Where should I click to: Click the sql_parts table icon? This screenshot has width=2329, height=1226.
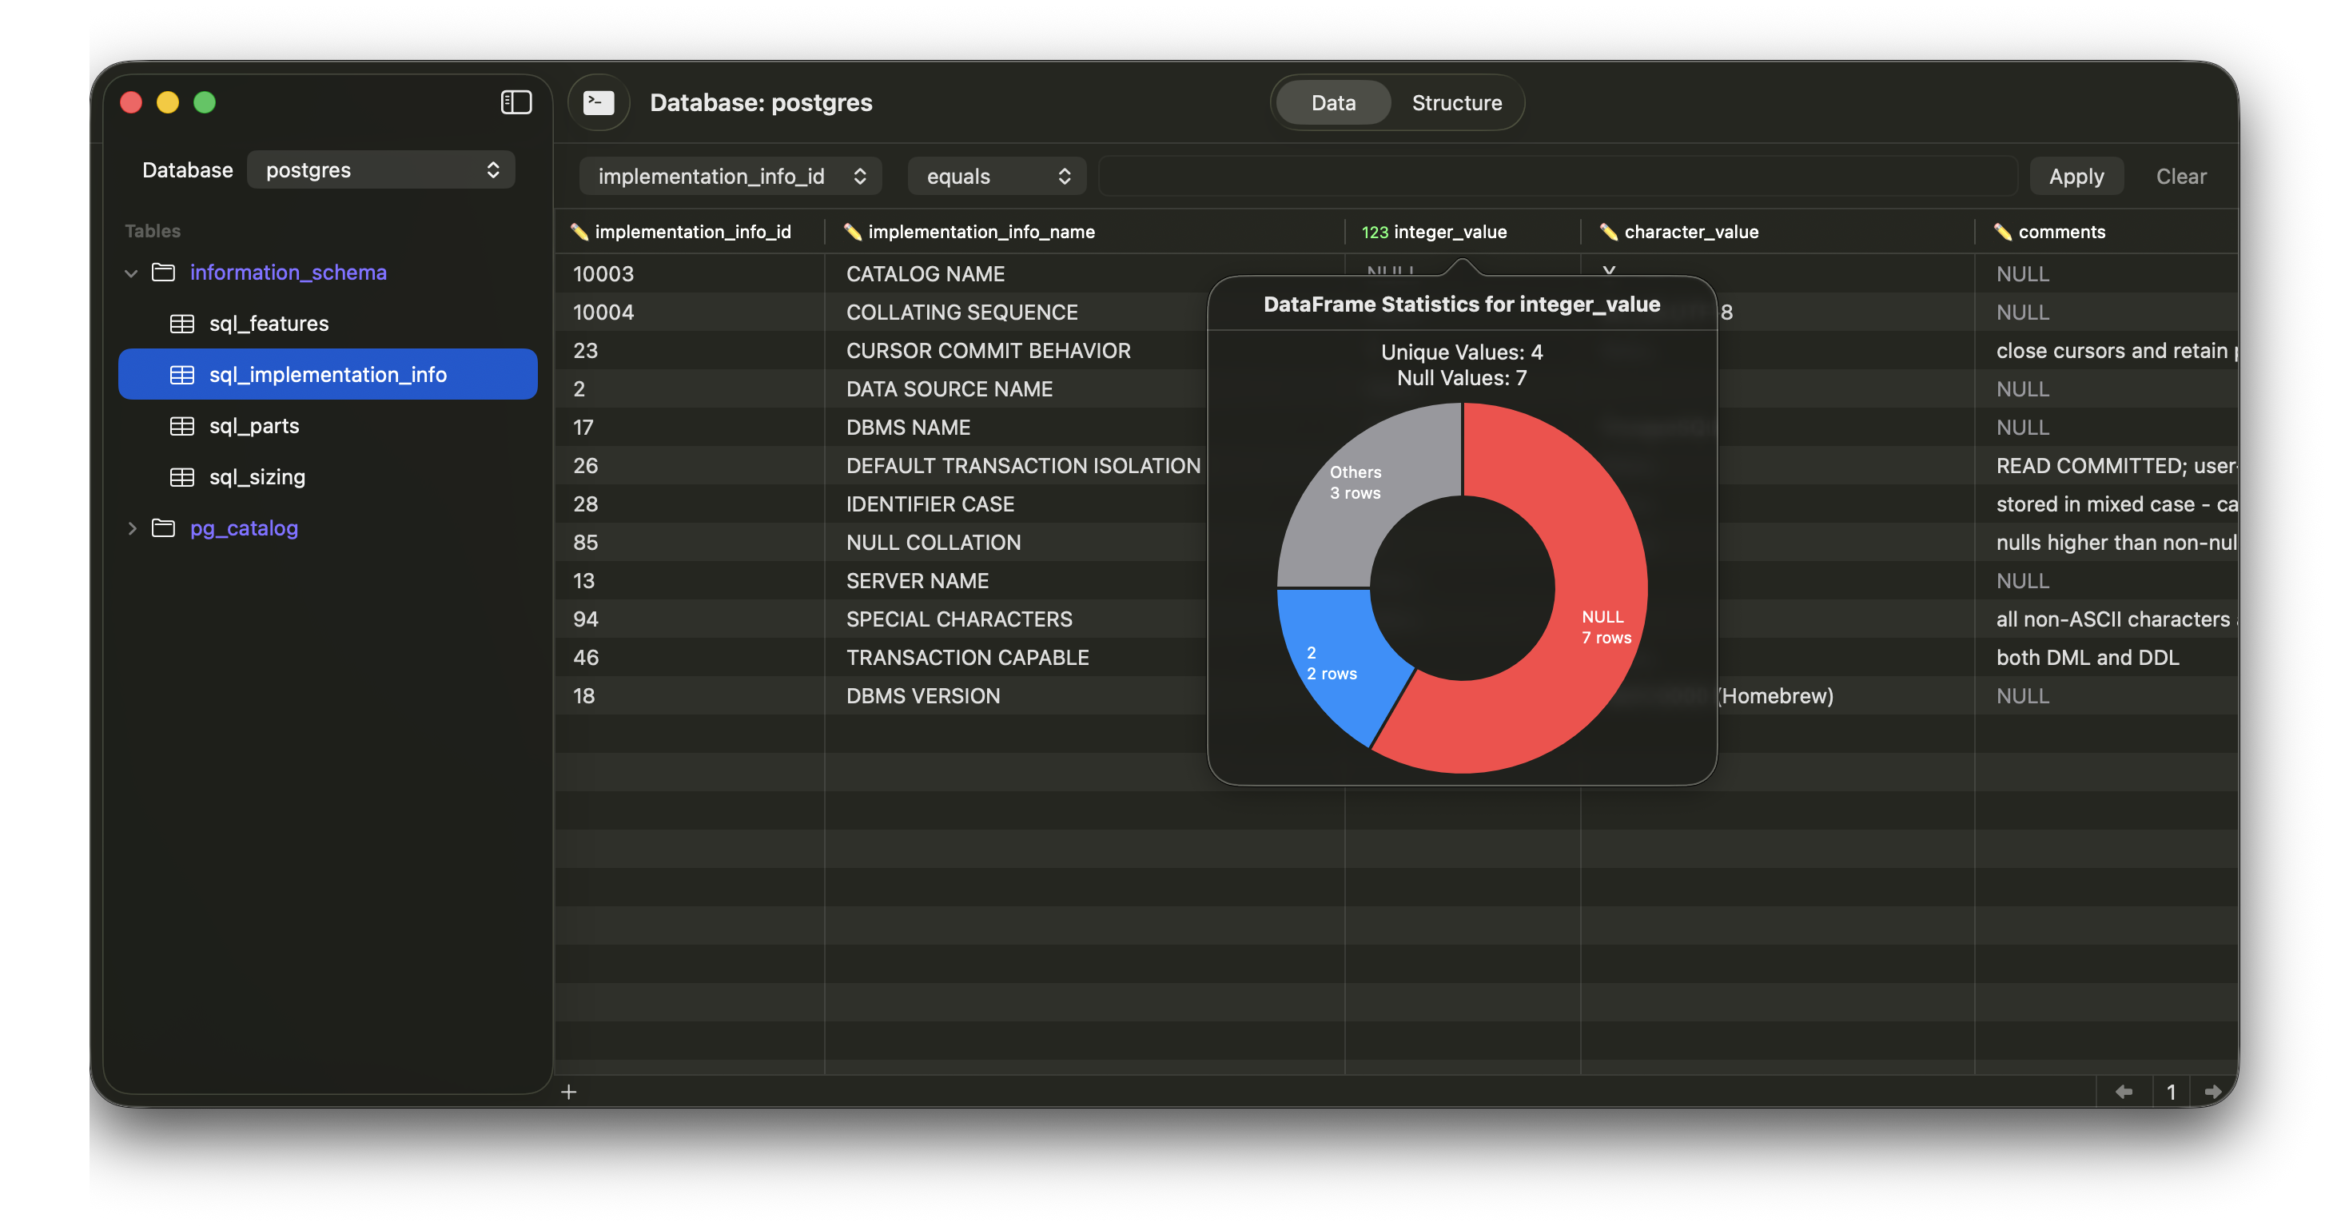point(181,426)
